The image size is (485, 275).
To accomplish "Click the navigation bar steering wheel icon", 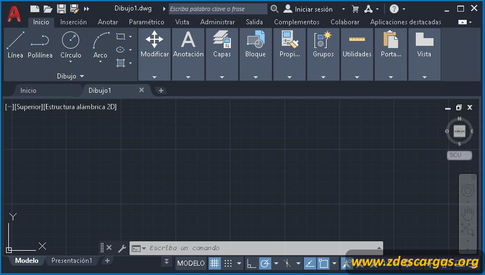I will click(x=468, y=191).
